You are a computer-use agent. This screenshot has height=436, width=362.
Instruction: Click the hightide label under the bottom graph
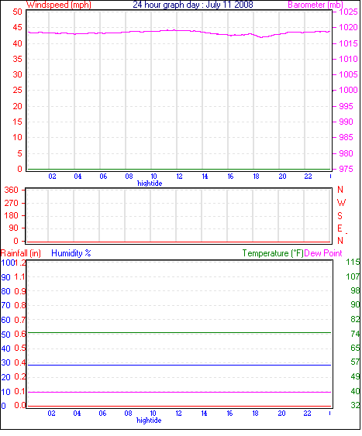149,421
